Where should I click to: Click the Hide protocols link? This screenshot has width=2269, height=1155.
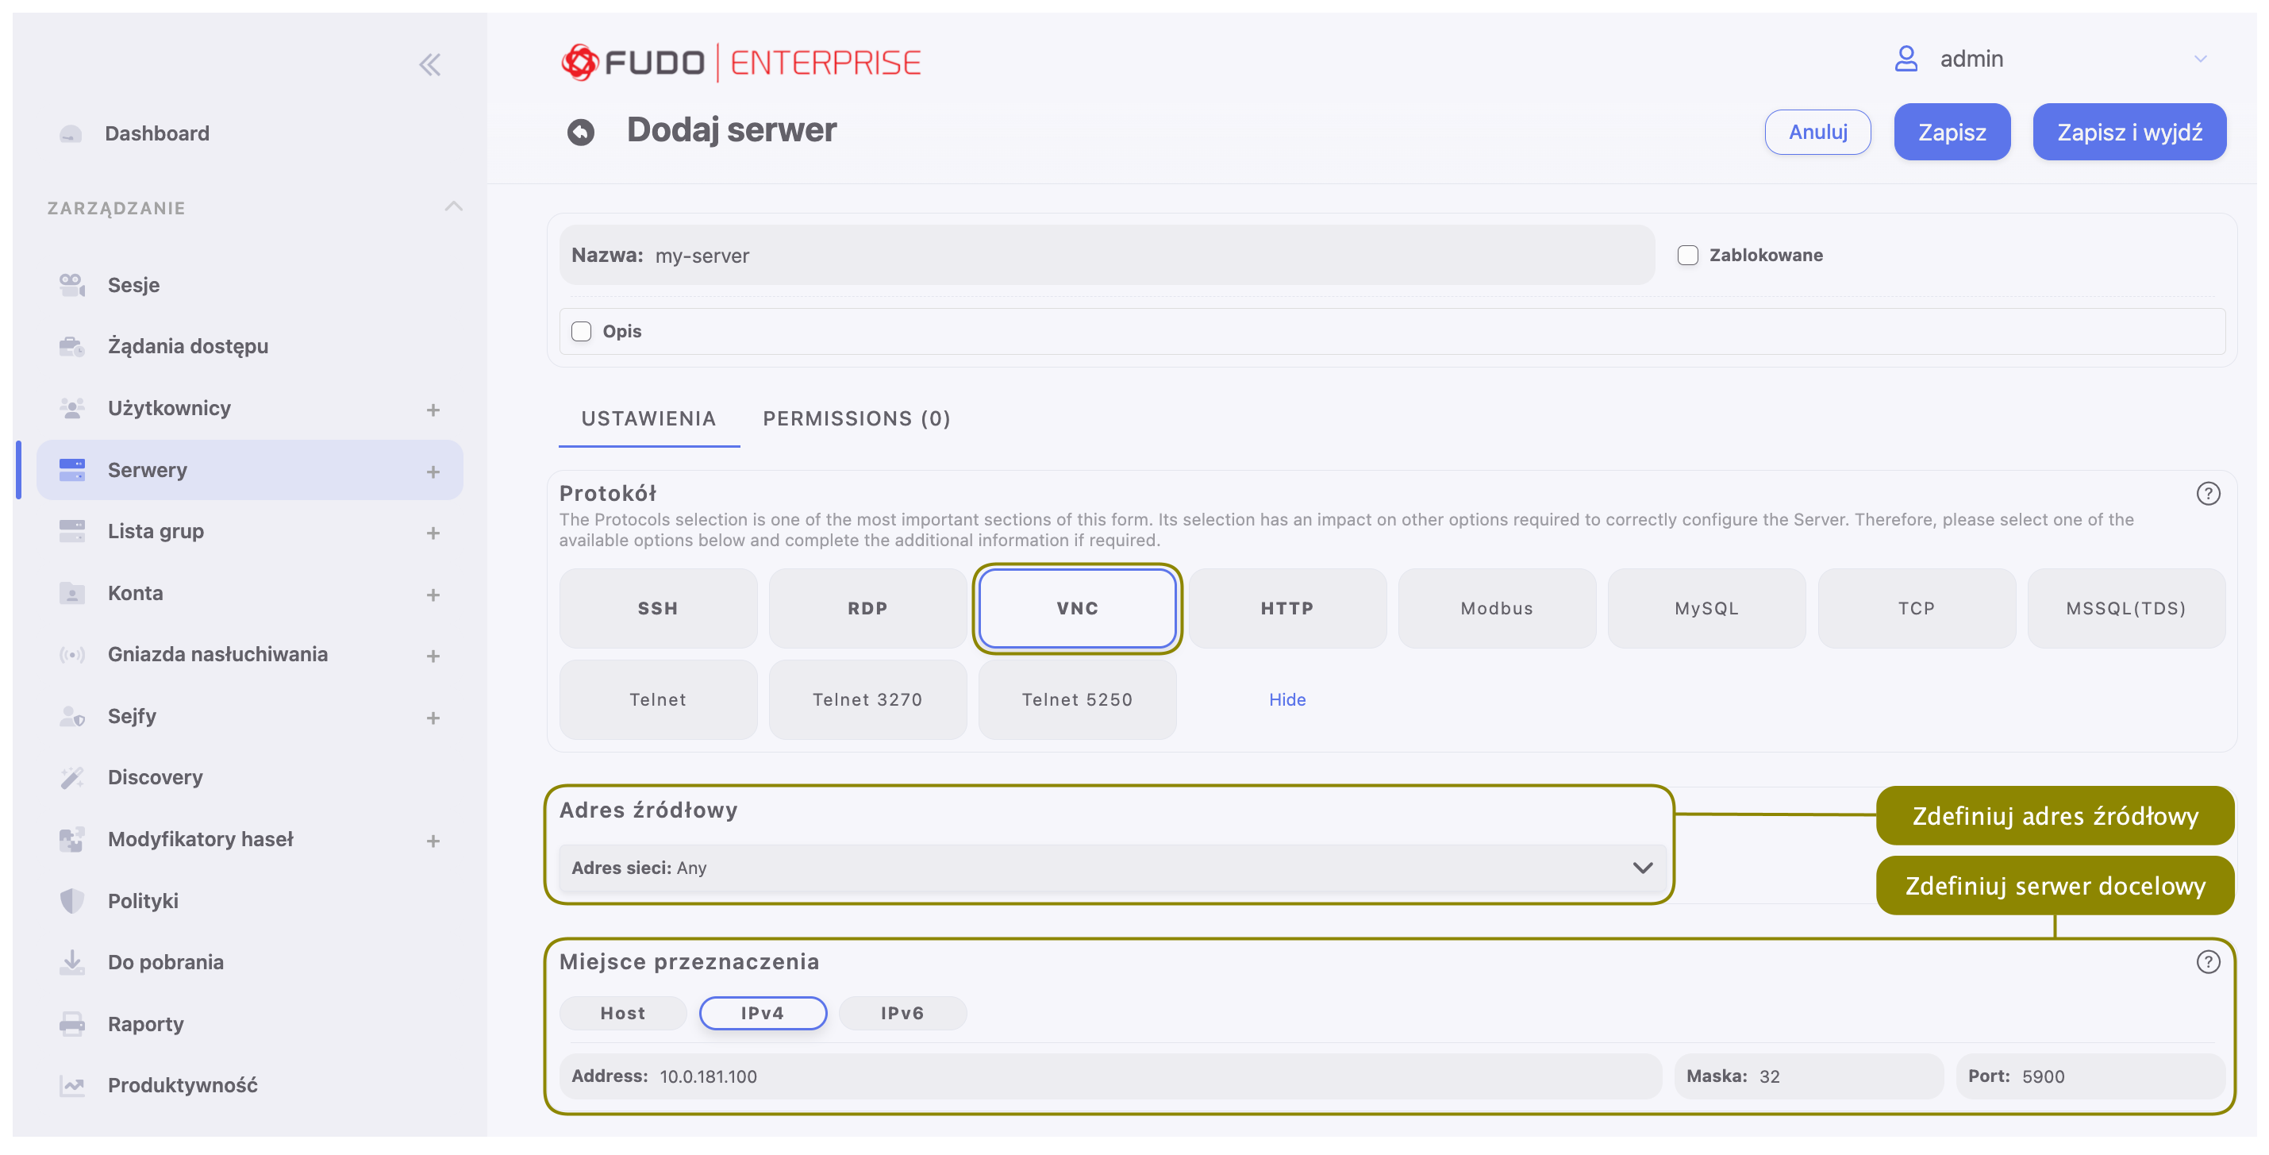(1287, 699)
